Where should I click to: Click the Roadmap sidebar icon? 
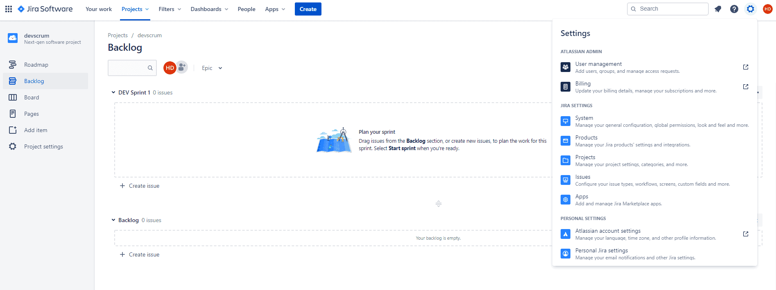click(x=13, y=65)
